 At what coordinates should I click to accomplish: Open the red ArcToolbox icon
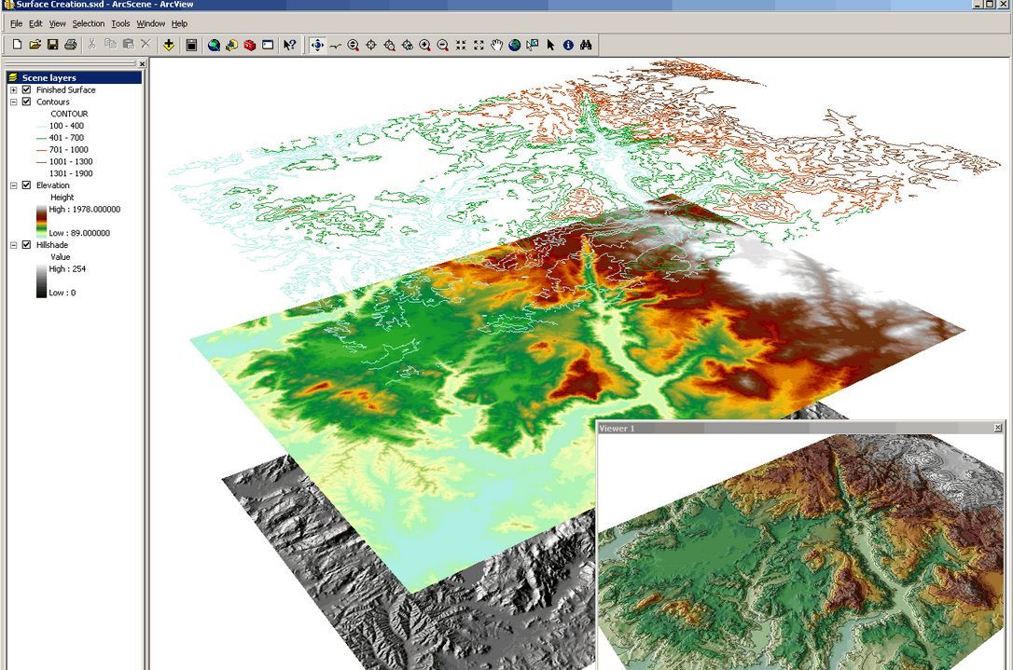click(x=249, y=45)
